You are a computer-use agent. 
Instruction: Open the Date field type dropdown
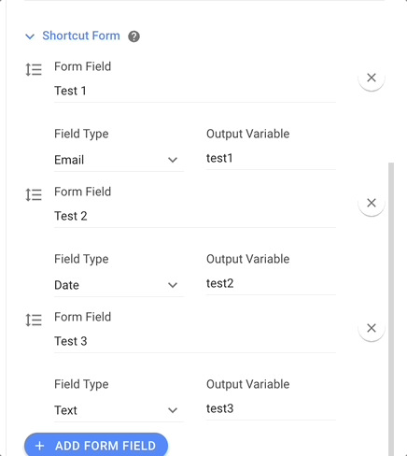pos(119,285)
